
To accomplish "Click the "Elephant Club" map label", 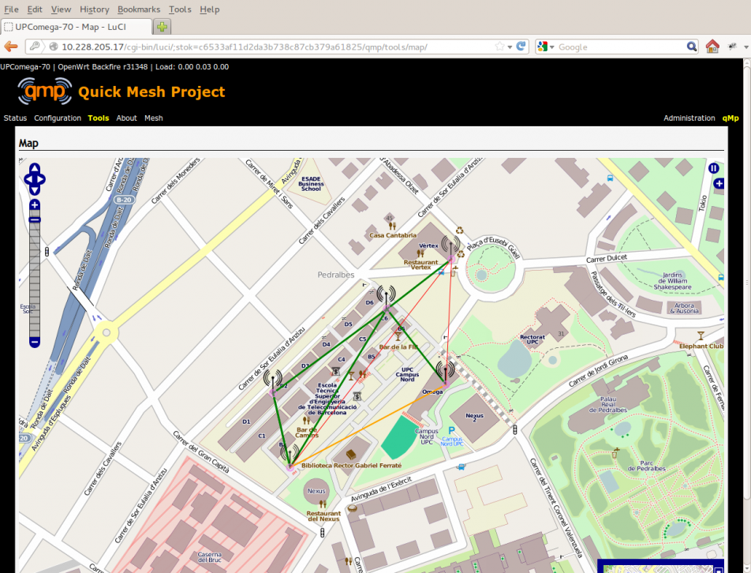I will tap(701, 346).
